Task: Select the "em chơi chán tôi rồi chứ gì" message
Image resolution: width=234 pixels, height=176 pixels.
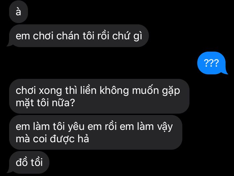Action: point(79,36)
